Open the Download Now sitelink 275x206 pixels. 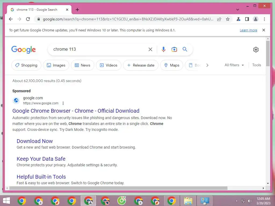(35, 141)
